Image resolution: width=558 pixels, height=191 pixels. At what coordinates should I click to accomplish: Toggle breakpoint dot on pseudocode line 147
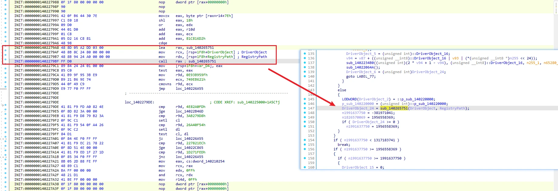(x=305, y=108)
